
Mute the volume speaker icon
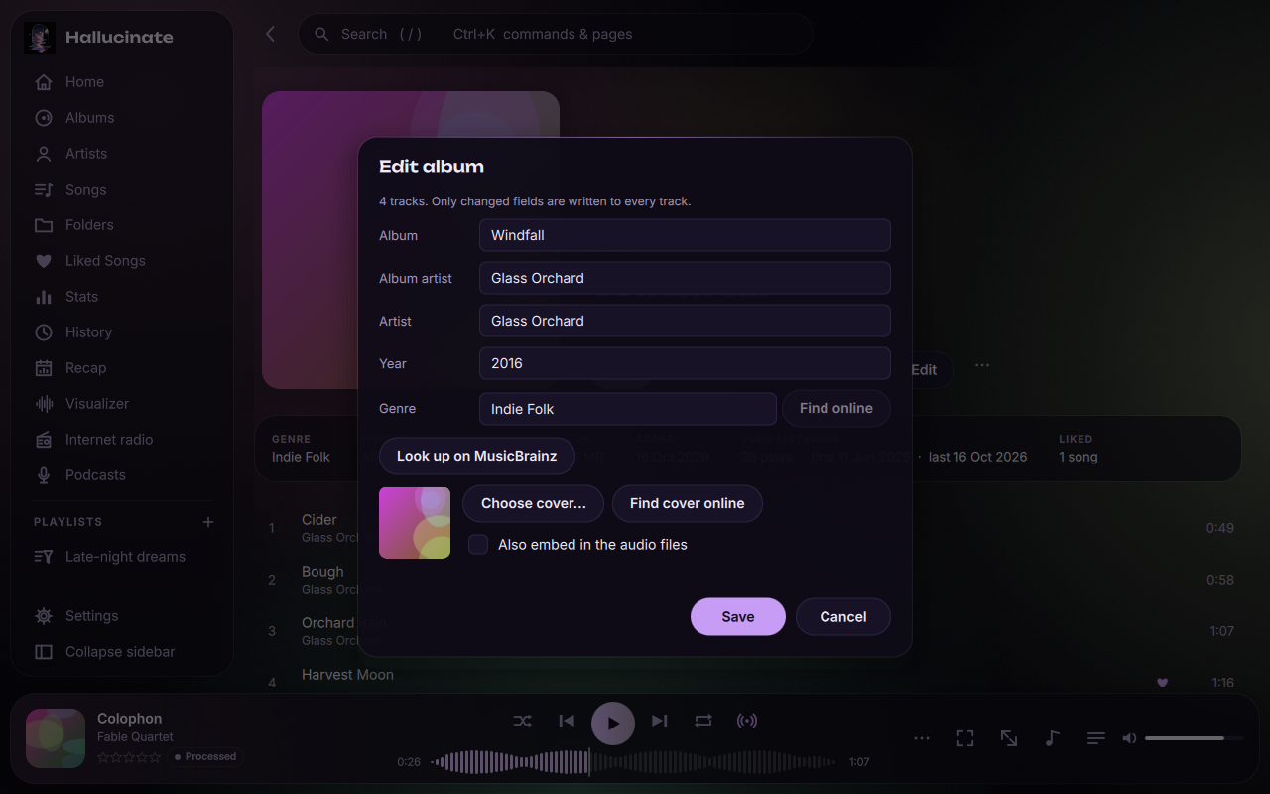pyautogui.click(x=1129, y=738)
